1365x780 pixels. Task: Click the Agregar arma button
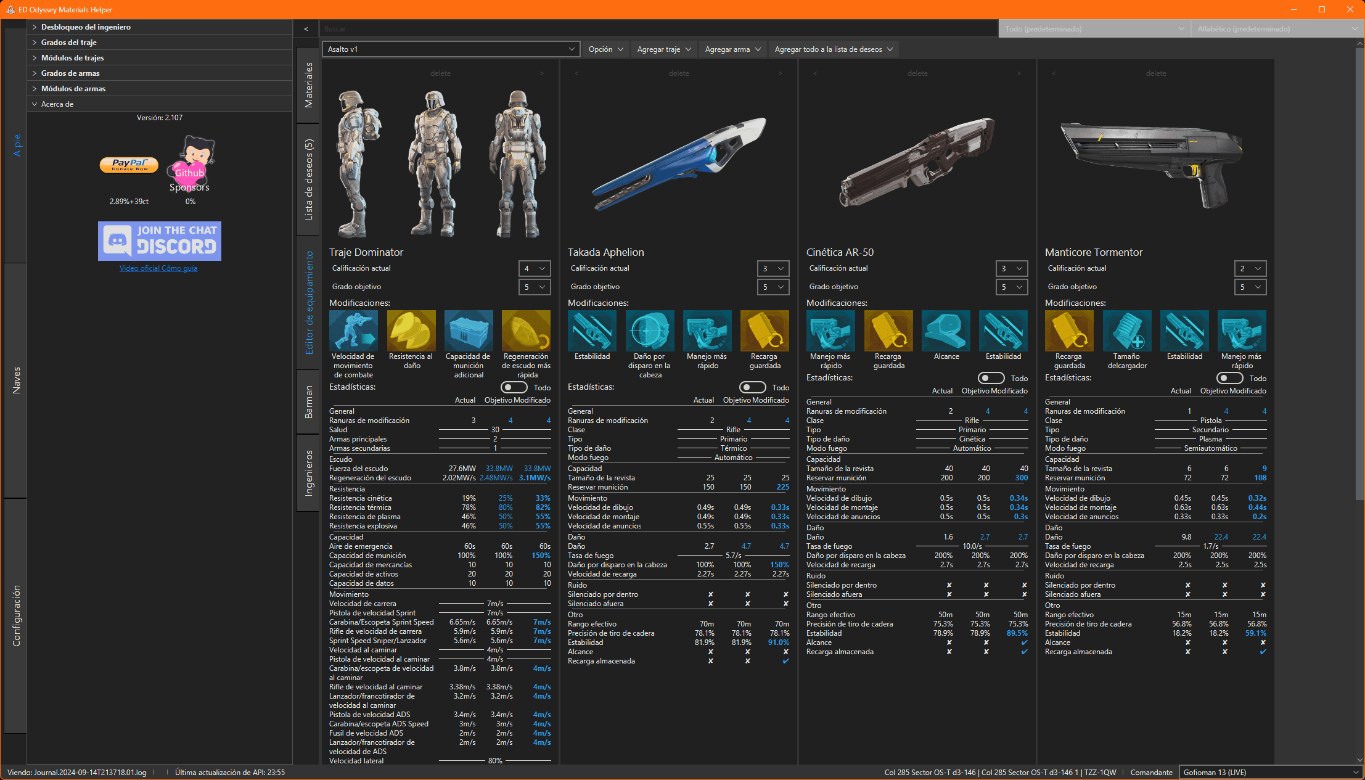tap(732, 49)
